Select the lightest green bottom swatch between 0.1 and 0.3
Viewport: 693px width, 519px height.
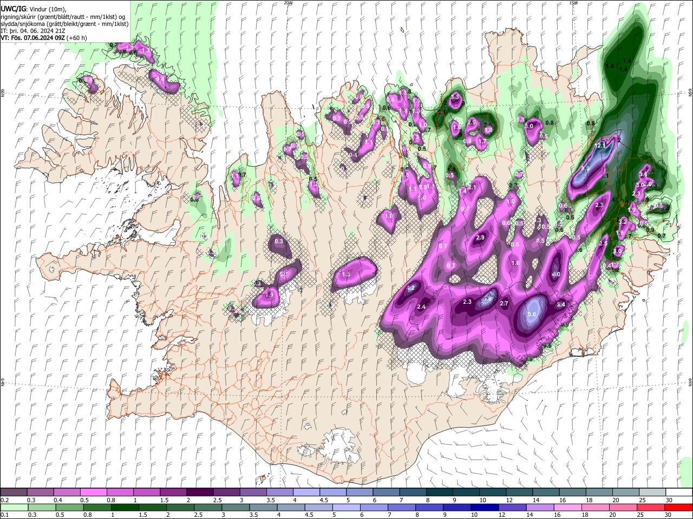[14, 507]
